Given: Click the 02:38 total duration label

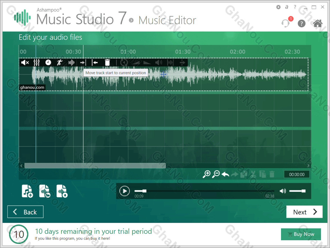Looking at the screenshot, I should pos(270,196).
